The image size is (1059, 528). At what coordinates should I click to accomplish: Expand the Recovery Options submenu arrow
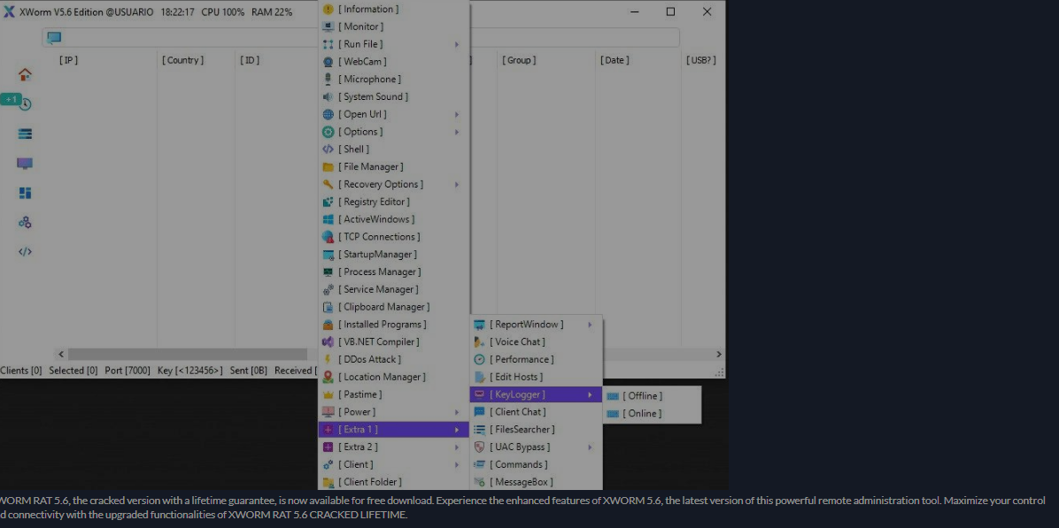pyautogui.click(x=457, y=185)
